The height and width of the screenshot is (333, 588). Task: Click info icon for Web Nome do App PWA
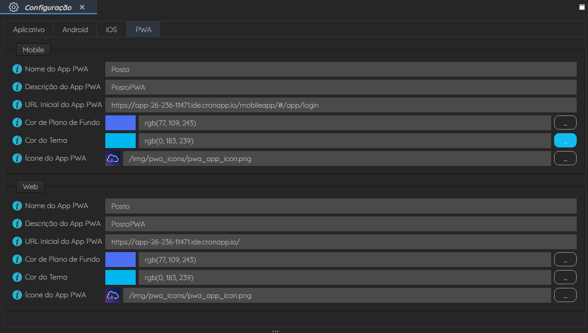click(17, 206)
